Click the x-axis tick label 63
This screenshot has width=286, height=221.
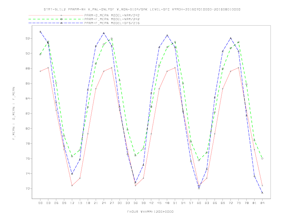pyautogui.click(x=207, y=203)
